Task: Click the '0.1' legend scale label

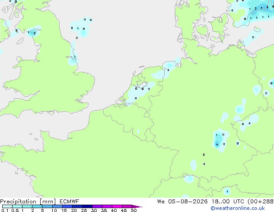Action: [5, 210]
